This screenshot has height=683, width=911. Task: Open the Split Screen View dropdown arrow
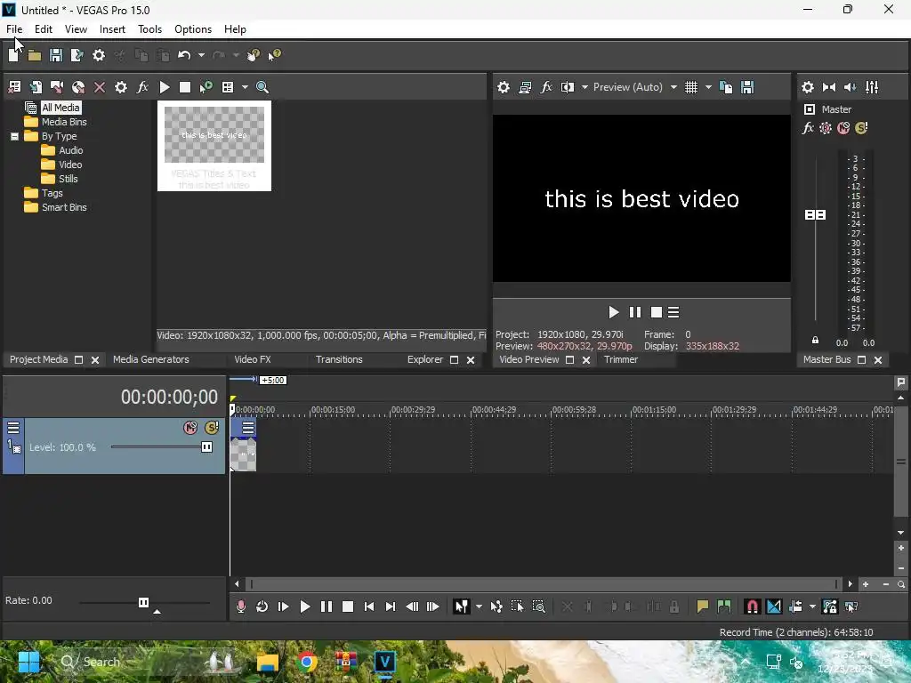[x=584, y=87]
